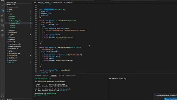Click the features breadcrumb
This screenshot has height=100, width=177.
point(40,2)
